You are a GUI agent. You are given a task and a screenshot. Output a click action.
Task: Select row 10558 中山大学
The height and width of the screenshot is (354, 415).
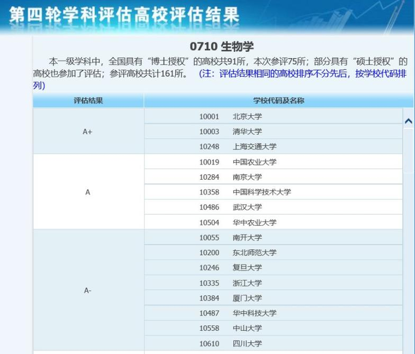coord(273,328)
